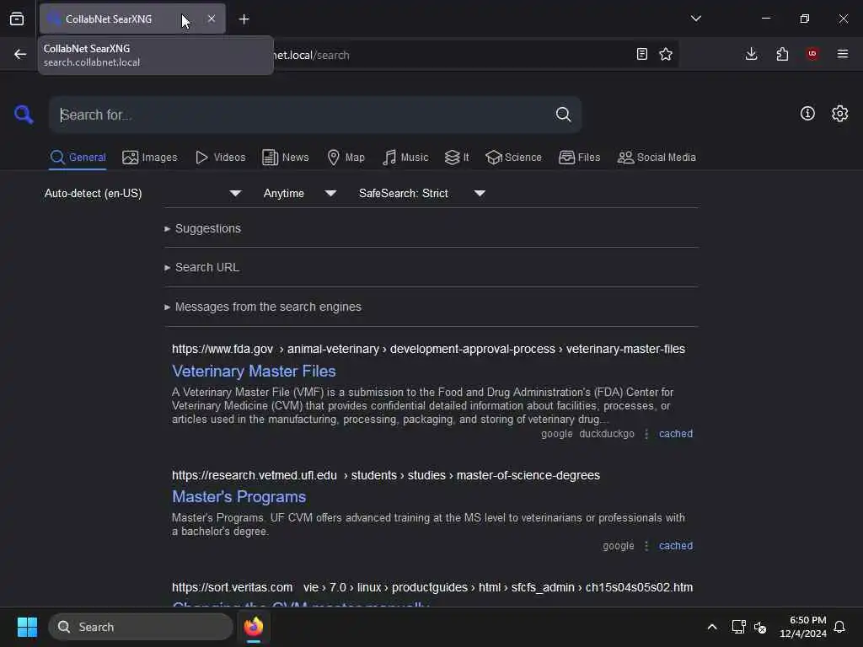863x647 pixels.
Task: Open the Firefox downloads panel
Action: (751, 54)
